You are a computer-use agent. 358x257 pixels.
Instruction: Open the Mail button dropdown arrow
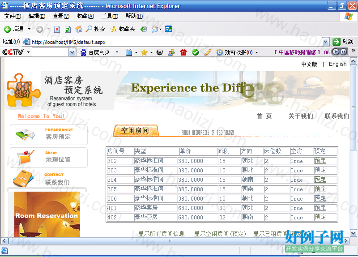click(x=161, y=29)
